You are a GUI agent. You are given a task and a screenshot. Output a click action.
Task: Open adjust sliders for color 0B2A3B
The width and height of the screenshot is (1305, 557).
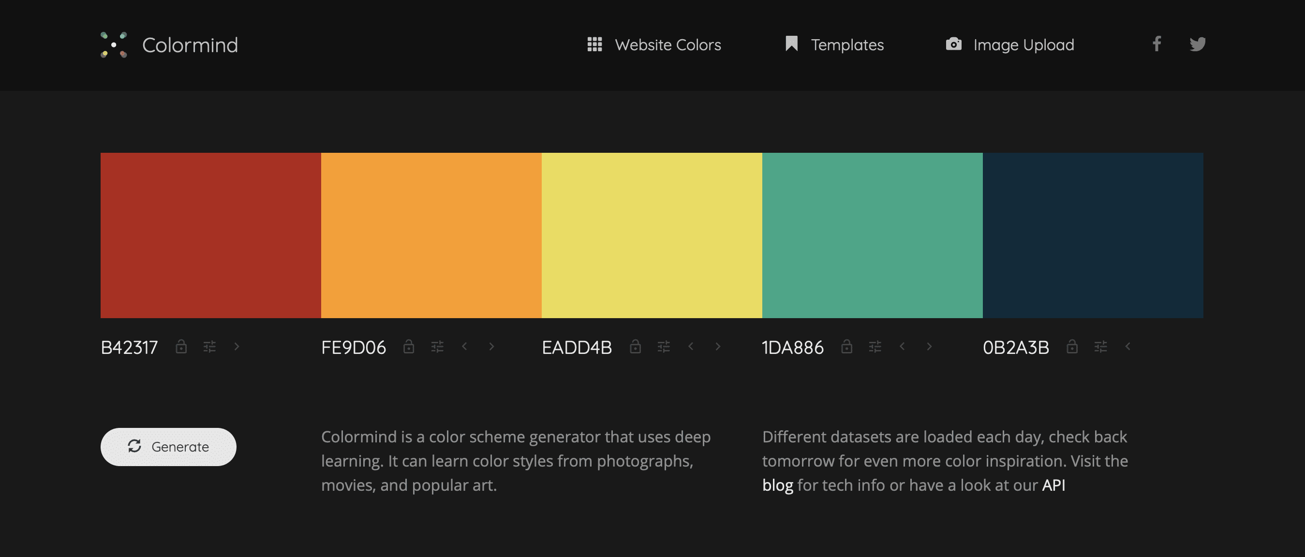[x=1100, y=347]
